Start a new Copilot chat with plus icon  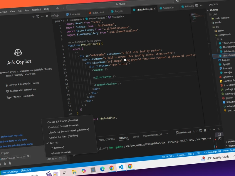click(x=33, y=17)
